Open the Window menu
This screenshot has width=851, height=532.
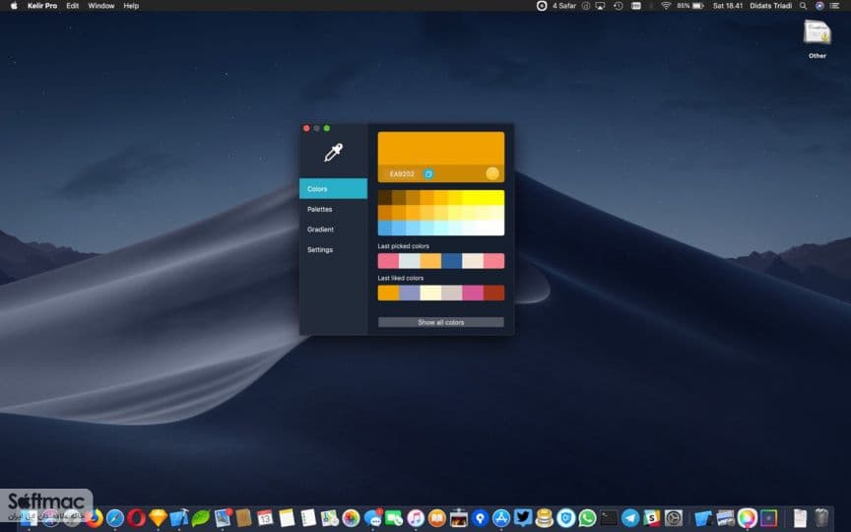tap(100, 6)
